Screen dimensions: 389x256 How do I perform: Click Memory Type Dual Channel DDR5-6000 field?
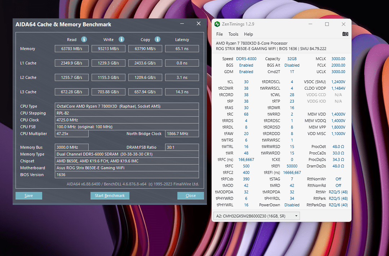tap(127, 154)
